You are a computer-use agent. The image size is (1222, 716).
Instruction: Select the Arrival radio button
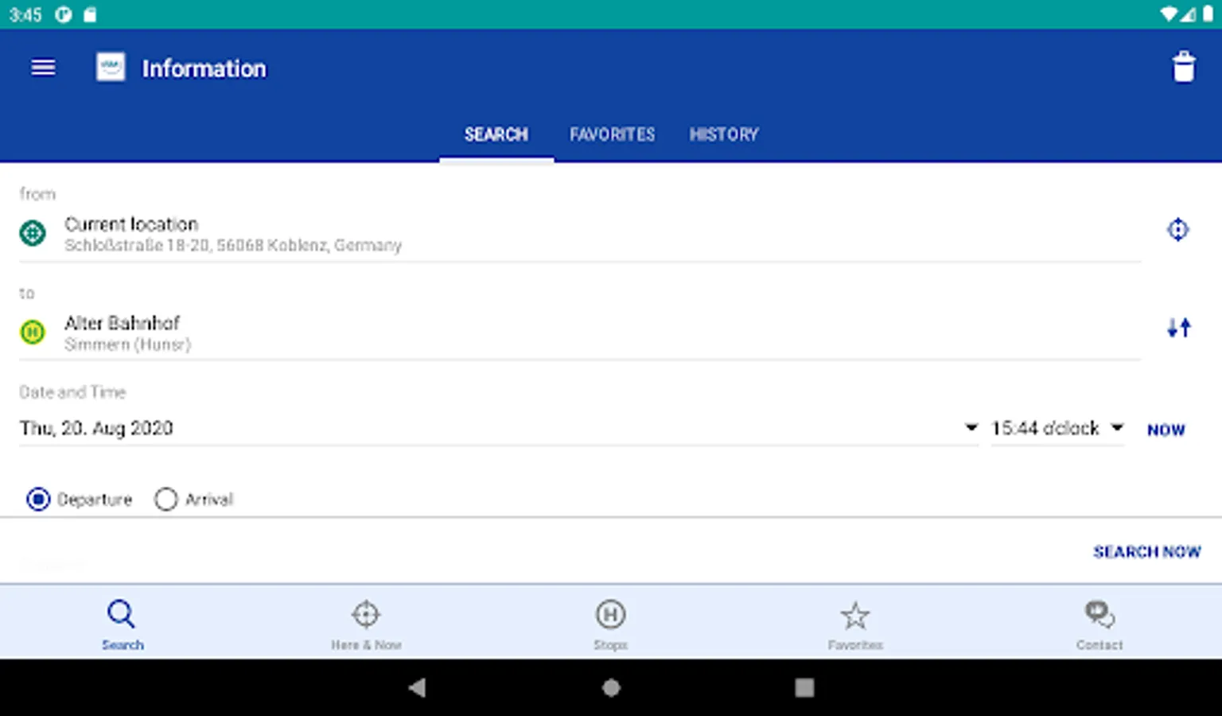coord(165,500)
